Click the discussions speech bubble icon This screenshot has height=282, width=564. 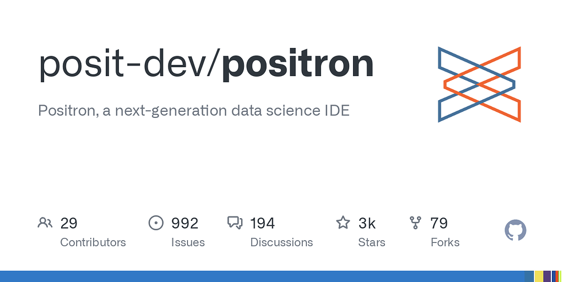235,223
